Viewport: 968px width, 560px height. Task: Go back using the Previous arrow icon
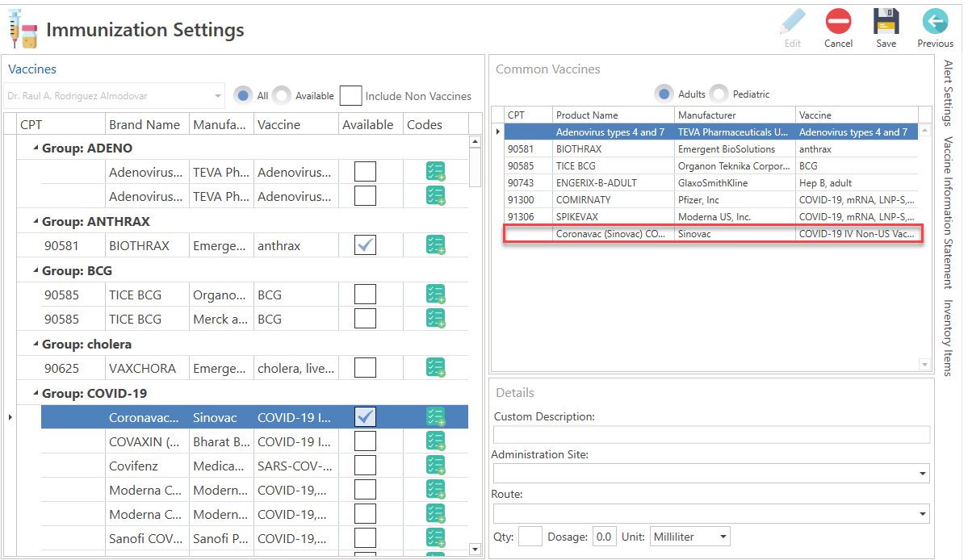[x=935, y=22]
